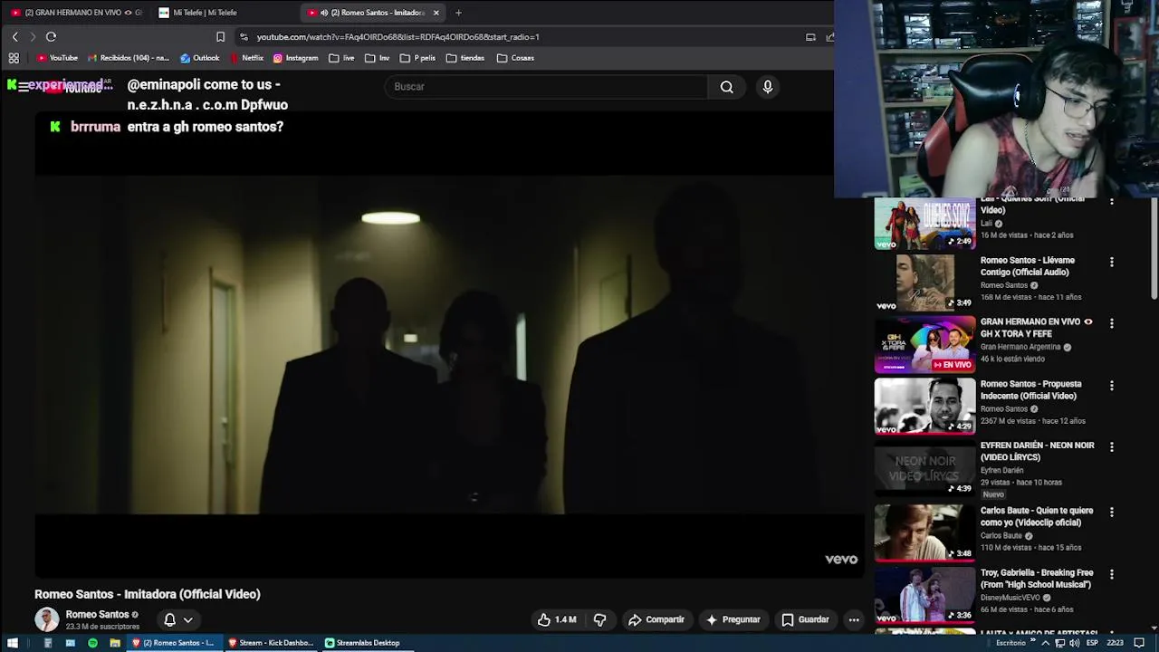Open Spotify from the taskbar
This screenshot has width=1159, height=652.
92,643
